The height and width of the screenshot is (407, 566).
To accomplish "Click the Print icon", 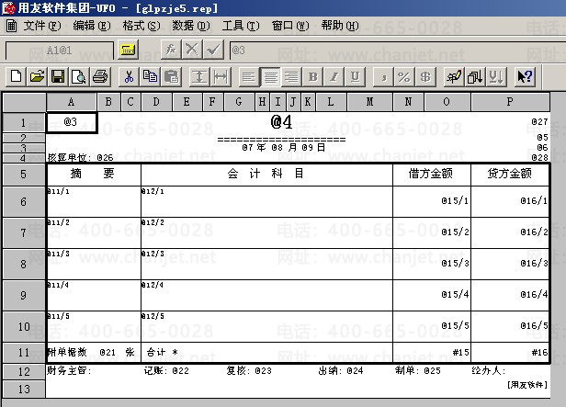I will coord(100,76).
